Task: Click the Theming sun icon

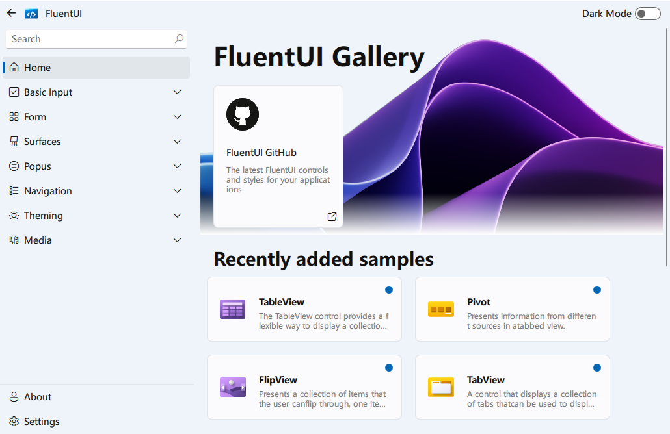Action: point(14,216)
